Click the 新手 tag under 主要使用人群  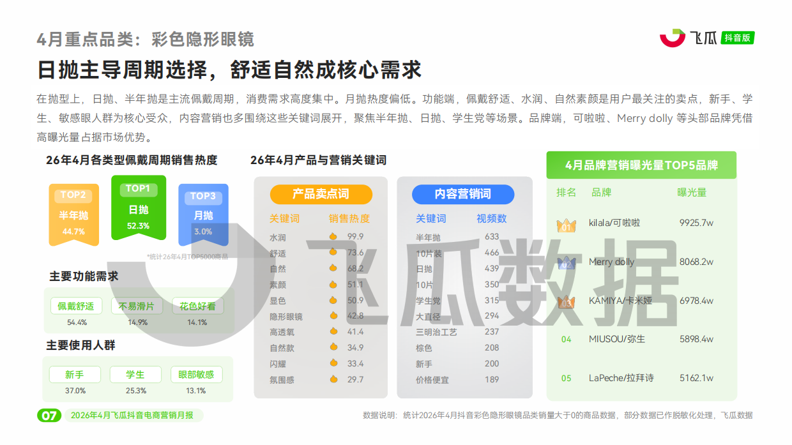(x=75, y=374)
